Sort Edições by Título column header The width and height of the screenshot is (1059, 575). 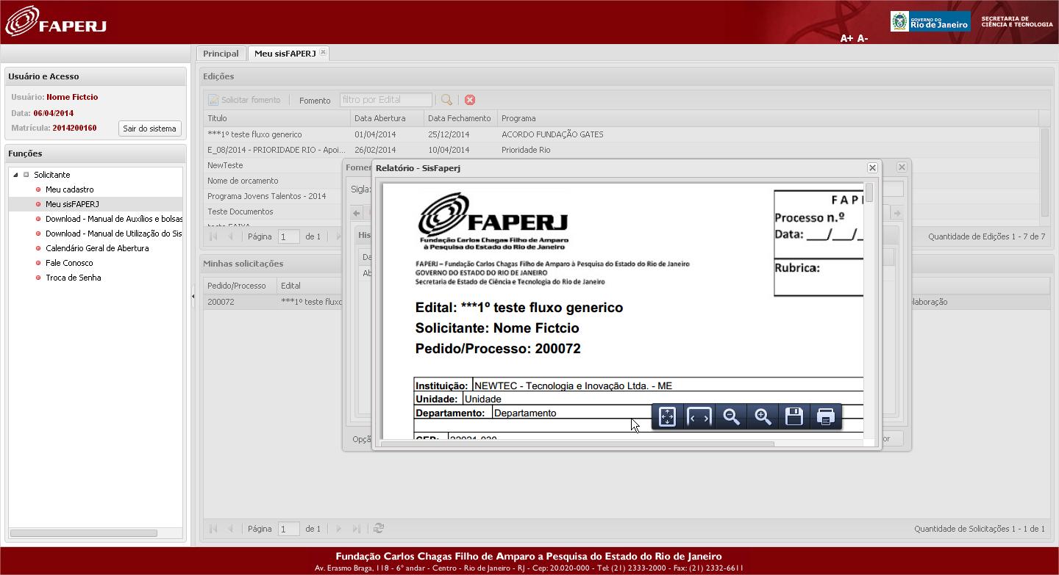point(277,118)
